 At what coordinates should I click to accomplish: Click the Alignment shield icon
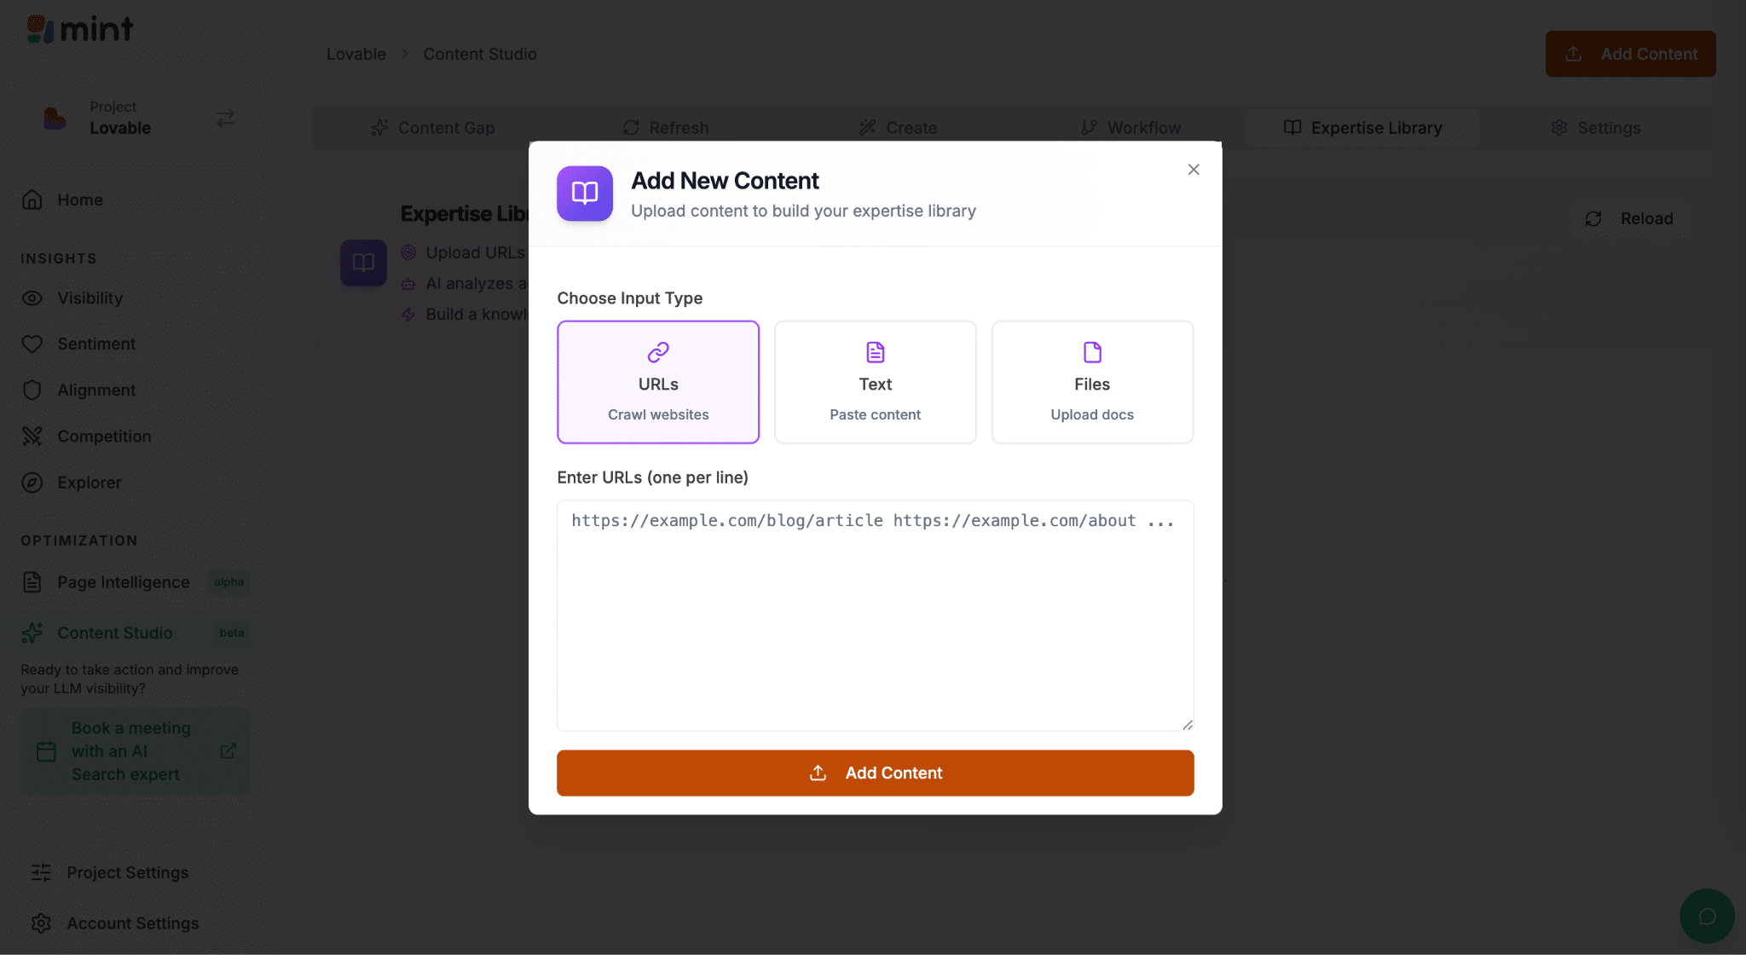click(32, 390)
